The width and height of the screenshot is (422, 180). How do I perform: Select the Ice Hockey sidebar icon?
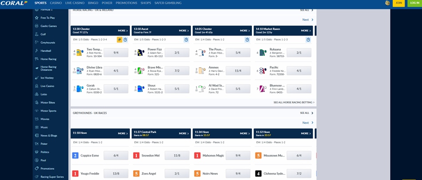point(36,78)
